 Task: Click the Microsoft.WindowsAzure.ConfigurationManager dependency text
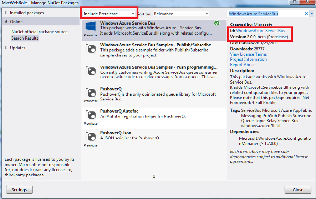click(x=275, y=141)
